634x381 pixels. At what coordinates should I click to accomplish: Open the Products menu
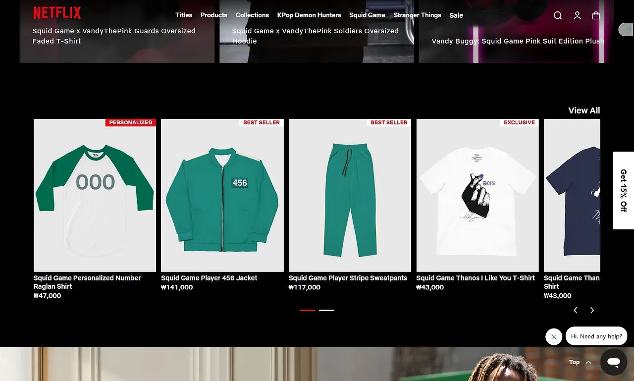pyautogui.click(x=214, y=15)
